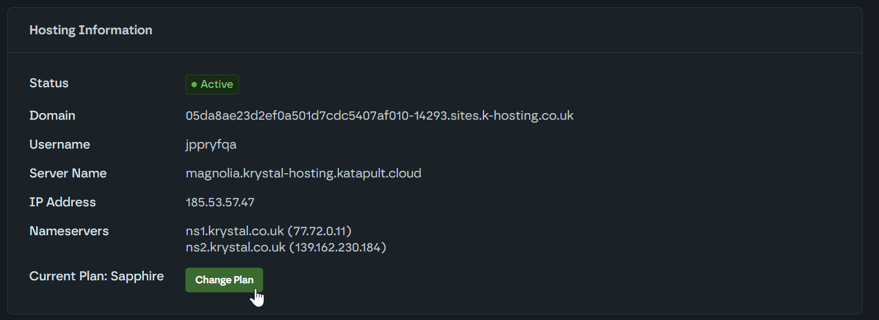
Task: Click the word Sapphire in the plan label
Action: coord(137,276)
